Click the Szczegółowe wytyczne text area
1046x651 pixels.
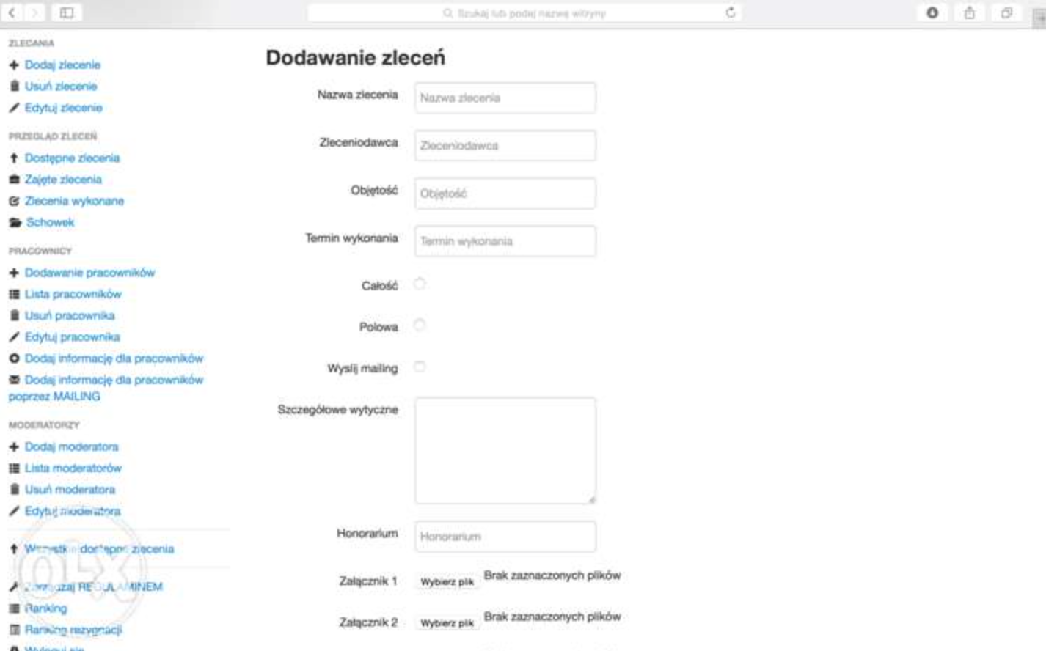click(x=505, y=450)
